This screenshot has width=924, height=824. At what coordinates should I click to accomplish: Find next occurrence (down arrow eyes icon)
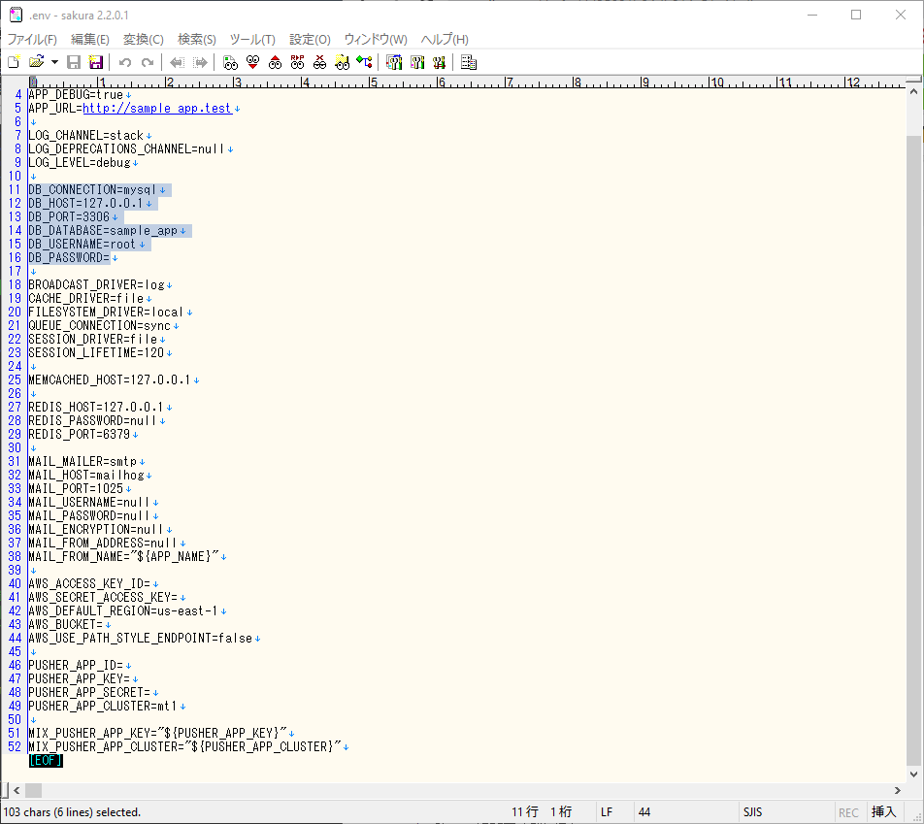pyautogui.click(x=252, y=62)
